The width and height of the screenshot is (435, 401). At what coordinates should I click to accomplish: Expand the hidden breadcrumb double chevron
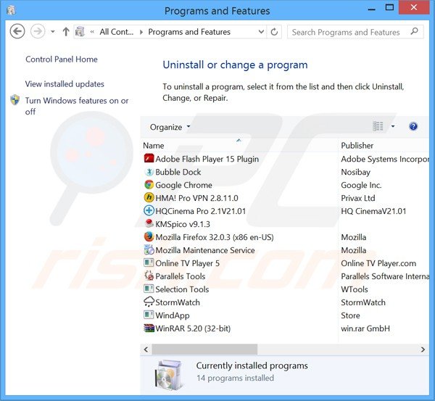(x=92, y=32)
